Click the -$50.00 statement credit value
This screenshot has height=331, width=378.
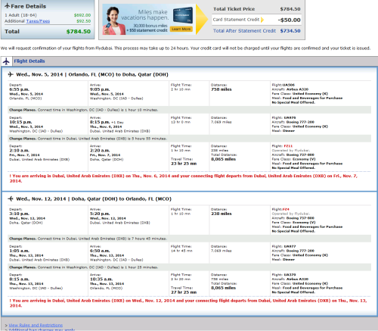(x=289, y=20)
